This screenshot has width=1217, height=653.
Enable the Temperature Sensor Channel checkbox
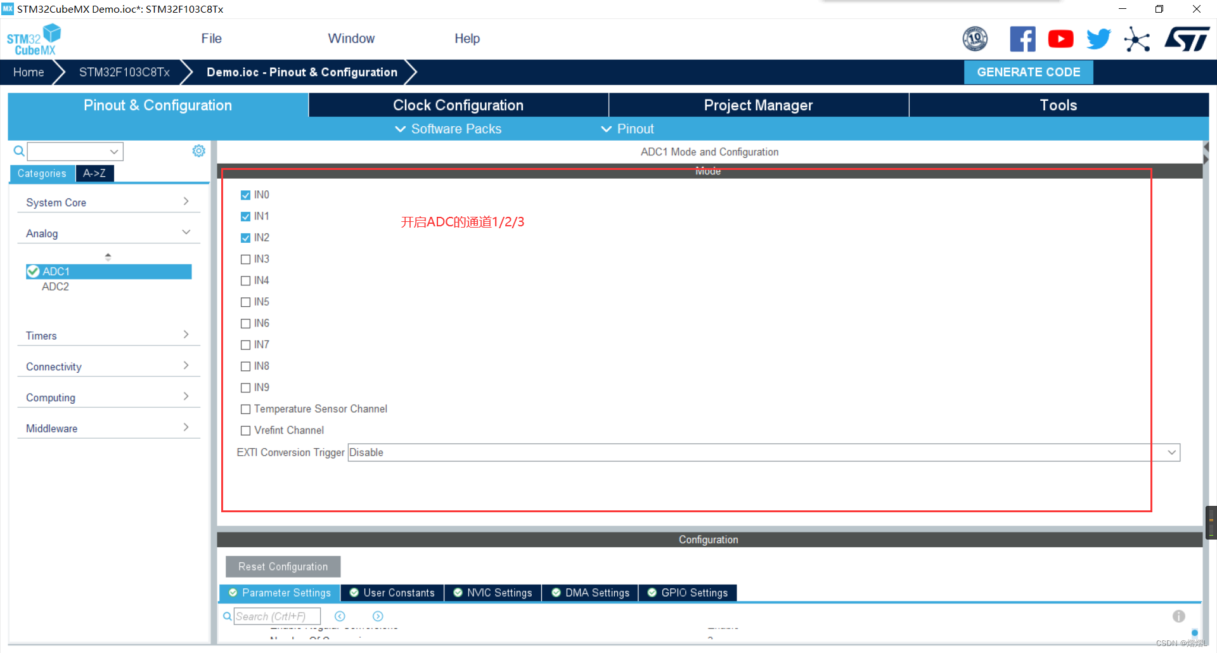point(245,410)
